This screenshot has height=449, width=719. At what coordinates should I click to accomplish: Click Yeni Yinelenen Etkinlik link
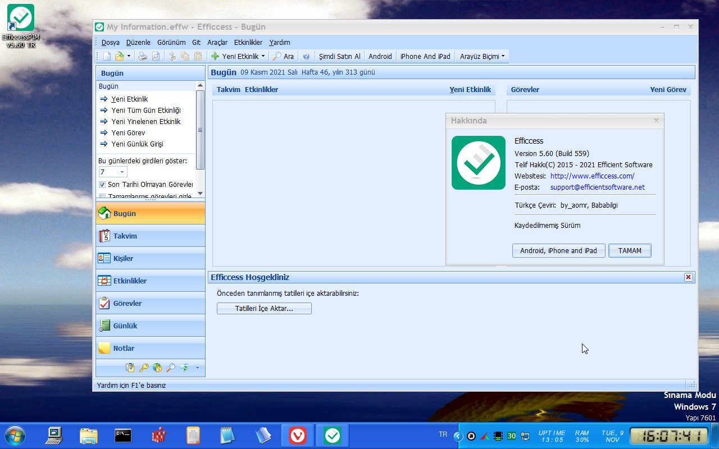click(x=146, y=122)
